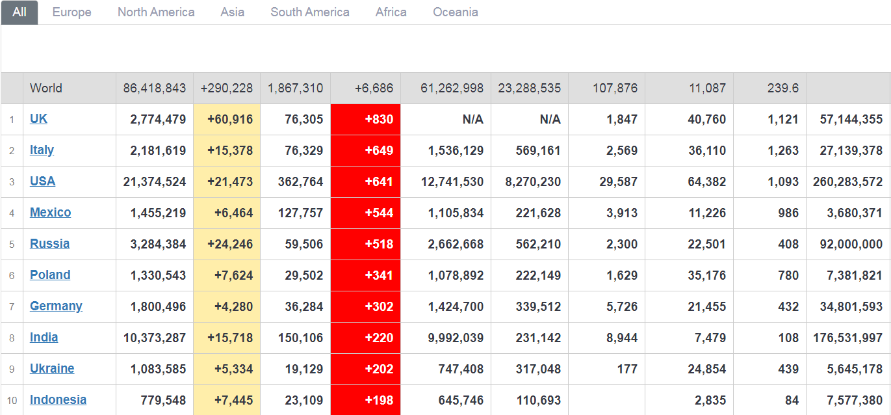
Task: Select the South America tab
Action: [309, 12]
